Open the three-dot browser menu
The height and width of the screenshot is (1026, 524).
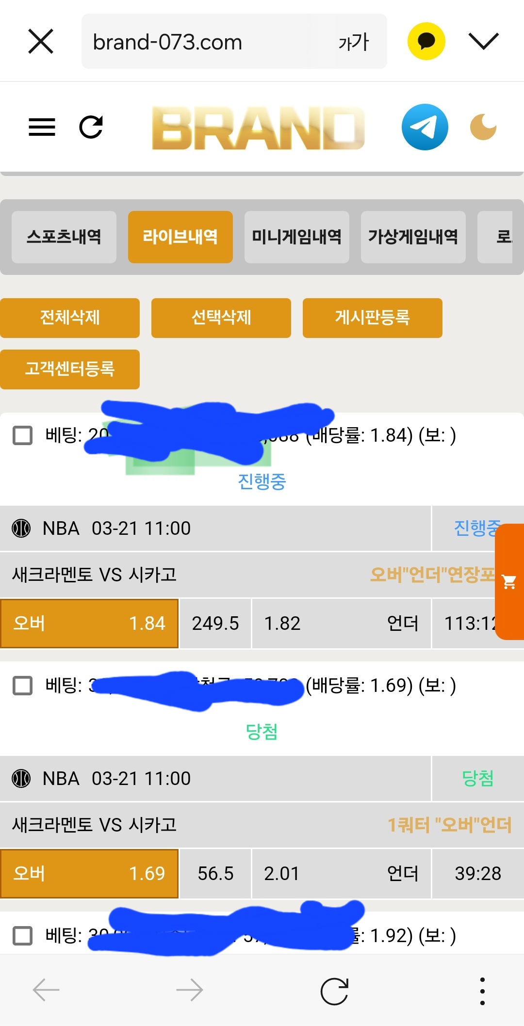click(x=482, y=991)
